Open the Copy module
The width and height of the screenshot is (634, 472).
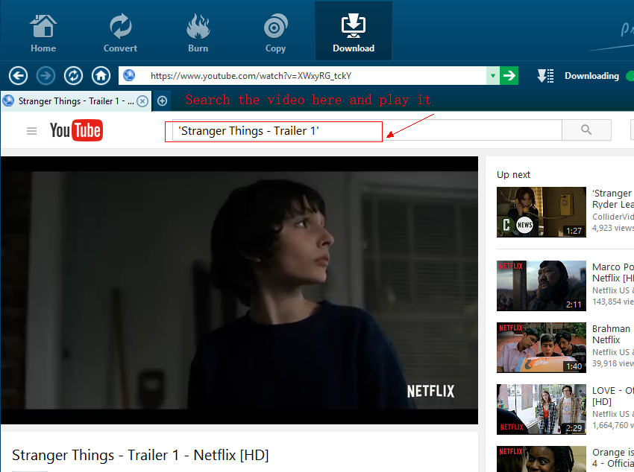coord(275,33)
